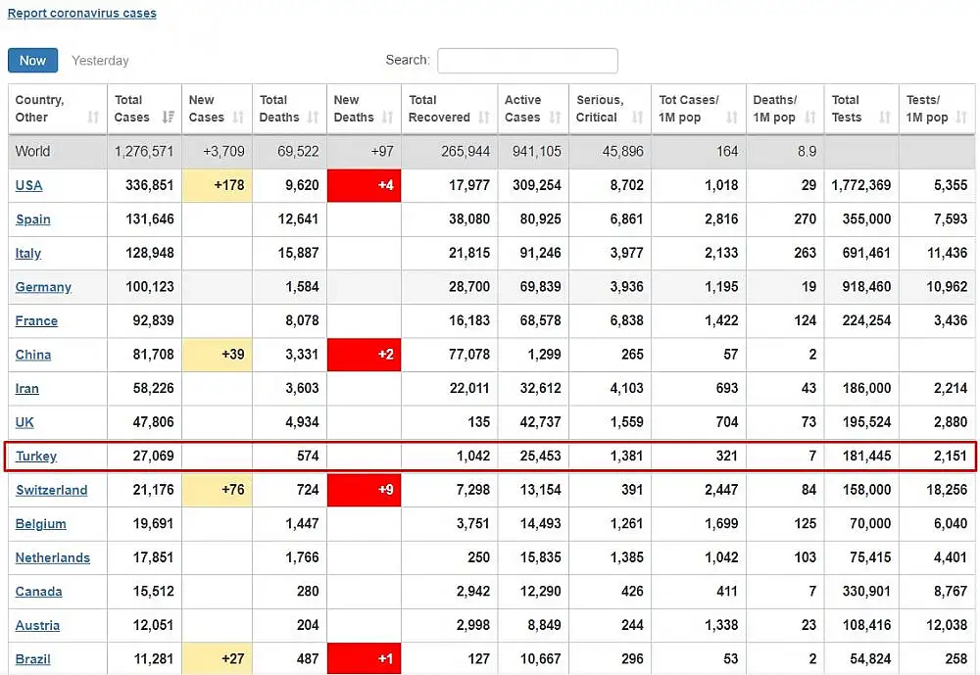This screenshot has height=675, width=980.
Task: Click the Total Cases header label
Action: pos(132,108)
